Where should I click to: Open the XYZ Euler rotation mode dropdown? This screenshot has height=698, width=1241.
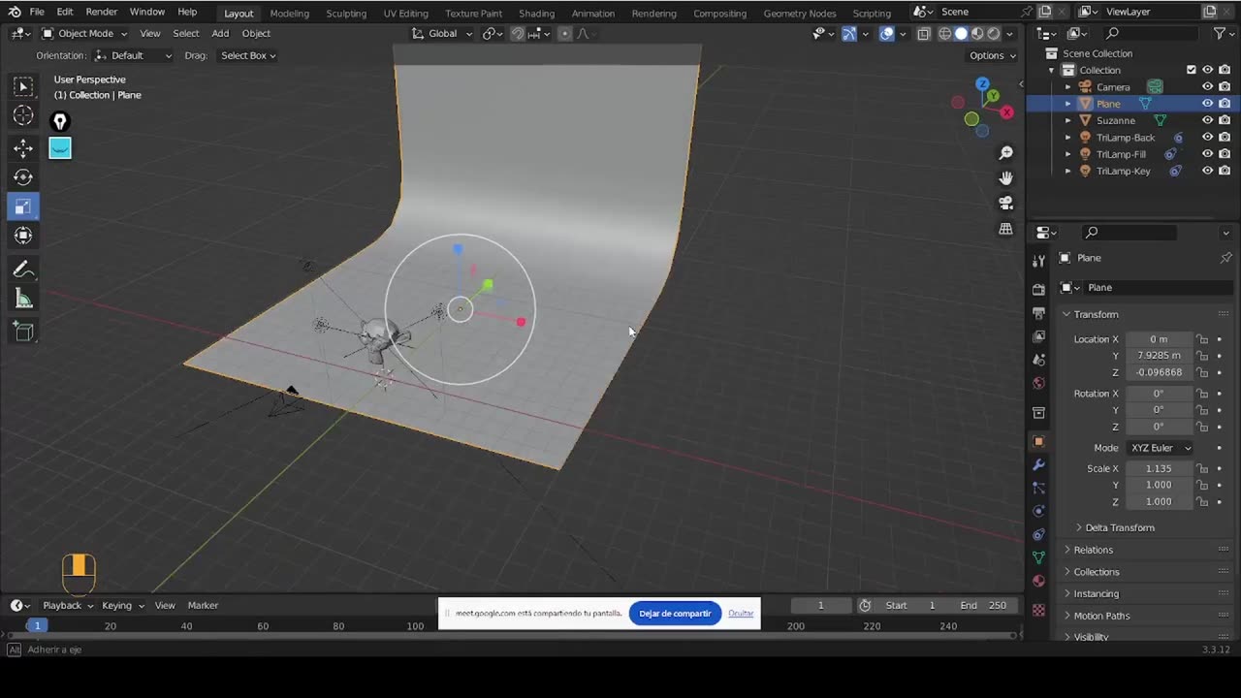pyautogui.click(x=1160, y=448)
